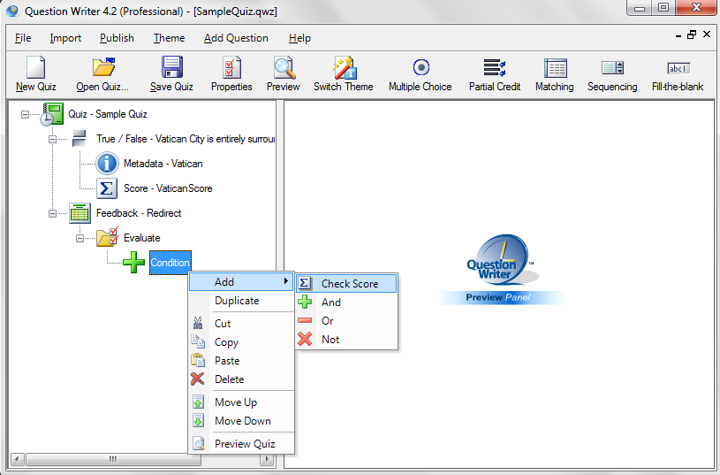This screenshot has height=475, width=720.
Task: Click the green plus Condition icon
Action: point(133,263)
